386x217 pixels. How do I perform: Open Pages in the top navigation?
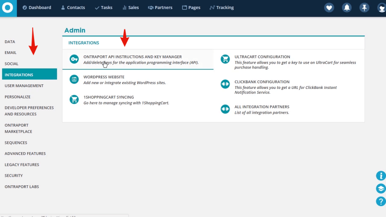pos(191,8)
